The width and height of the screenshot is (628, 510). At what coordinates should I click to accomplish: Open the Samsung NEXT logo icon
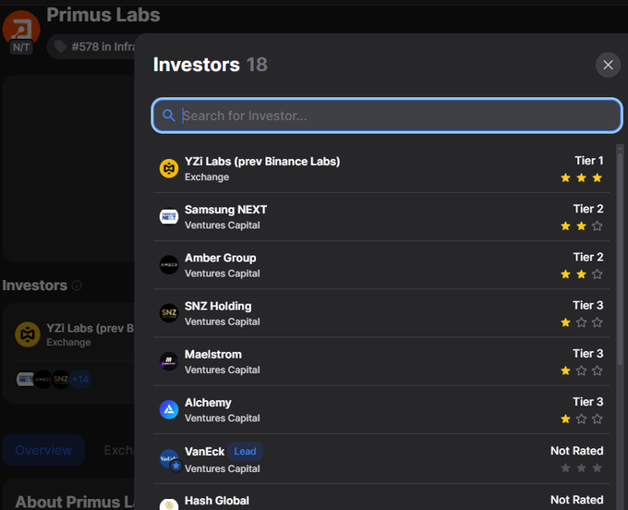[169, 217]
